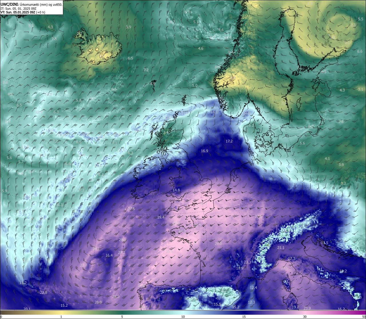Click the 23.3 map value
The image size is (366, 319).
(247, 262)
